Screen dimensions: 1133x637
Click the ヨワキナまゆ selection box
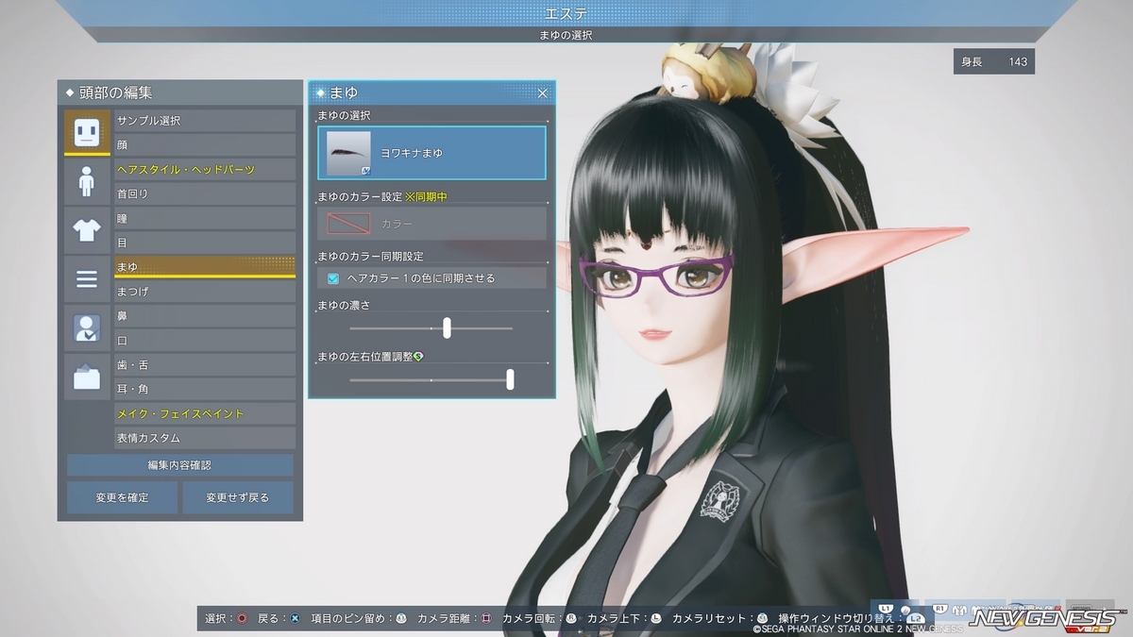(431, 153)
